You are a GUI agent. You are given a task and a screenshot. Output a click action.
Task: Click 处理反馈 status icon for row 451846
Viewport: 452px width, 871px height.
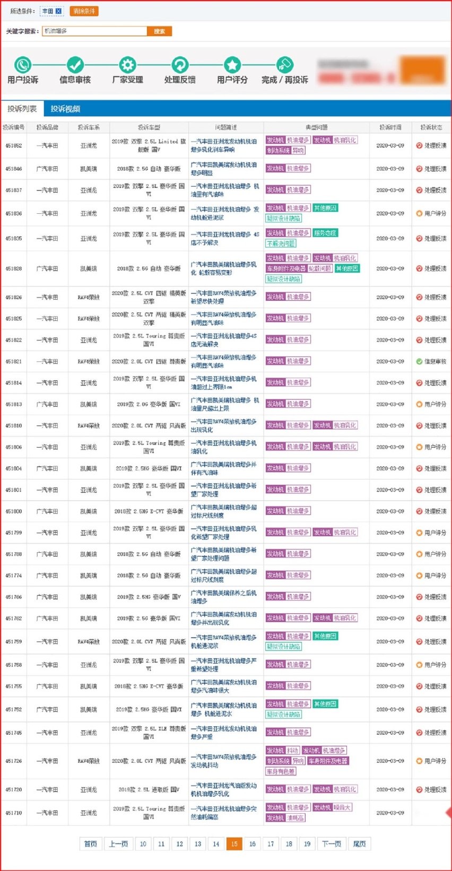419,169
